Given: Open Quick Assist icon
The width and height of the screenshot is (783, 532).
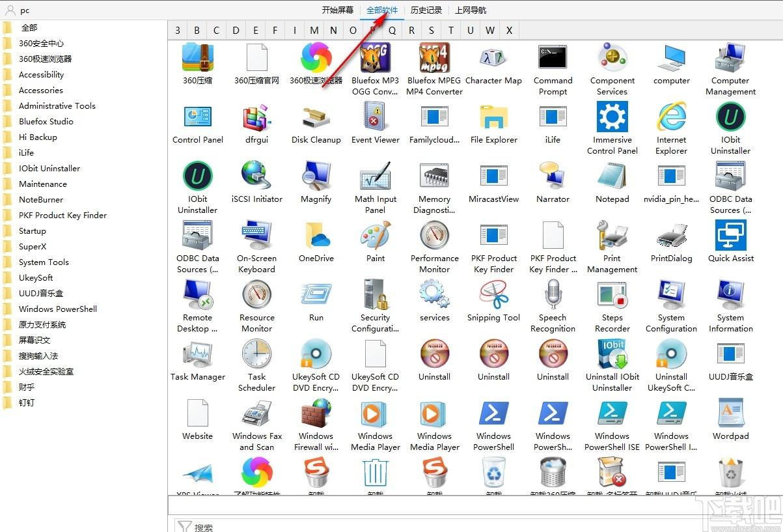Looking at the screenshot, I should click(730, 236).
